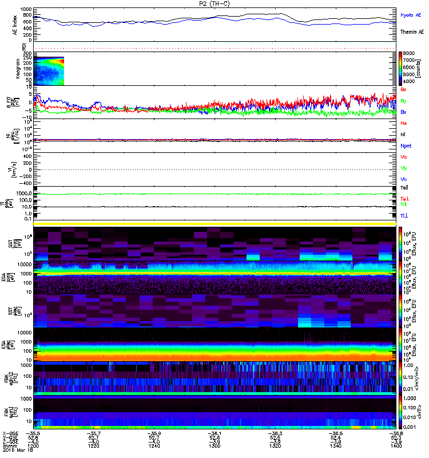
Task: Click the X-GSE value -35.9
Action: (154, 433)
